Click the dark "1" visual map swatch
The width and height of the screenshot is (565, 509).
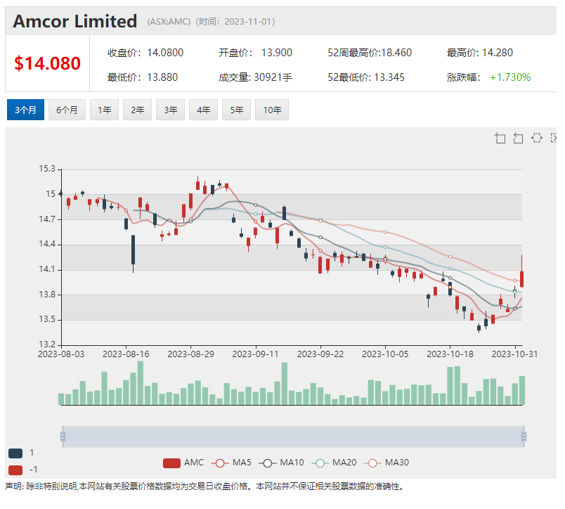(x=15, y=453)
